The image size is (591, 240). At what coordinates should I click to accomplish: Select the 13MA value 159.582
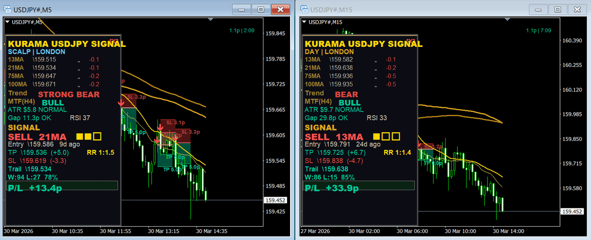click(341, 60)
